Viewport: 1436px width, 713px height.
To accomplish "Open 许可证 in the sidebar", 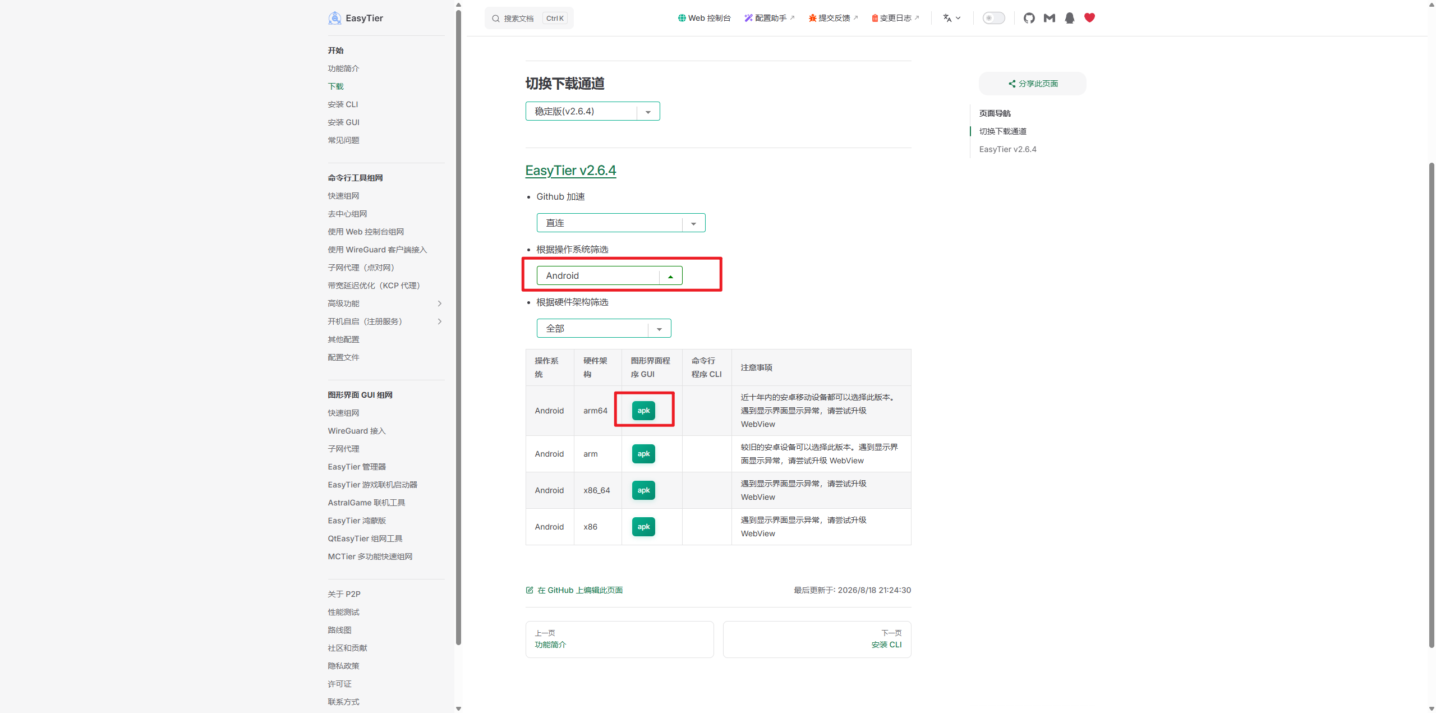I will coord(339,684).
